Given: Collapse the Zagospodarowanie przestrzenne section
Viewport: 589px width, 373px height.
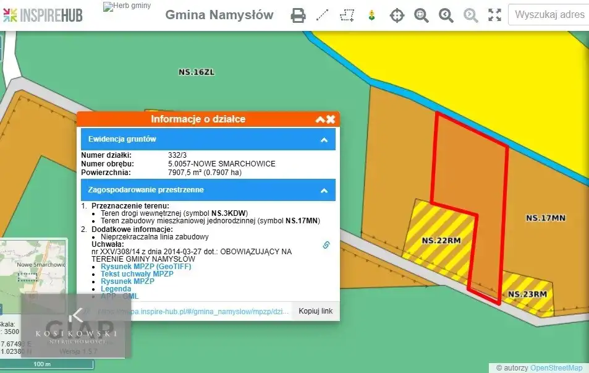Looking at the screenshot, I should [x=323, y=191].
